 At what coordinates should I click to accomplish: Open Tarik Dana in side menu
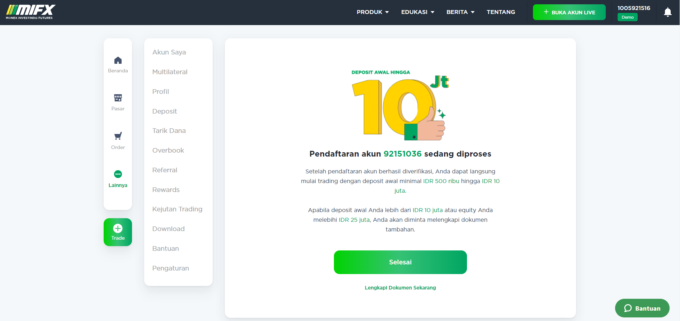pyautogui.click(x=169, y=131)
